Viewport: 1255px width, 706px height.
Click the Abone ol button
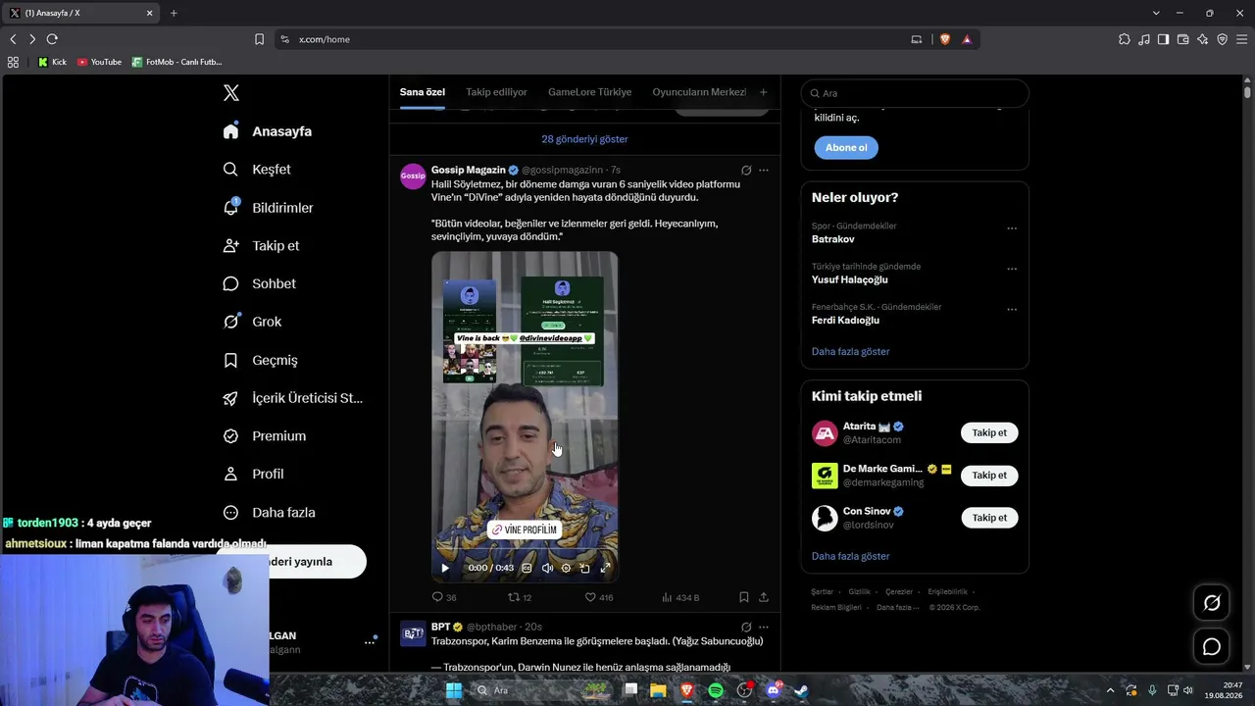point(846,148)
